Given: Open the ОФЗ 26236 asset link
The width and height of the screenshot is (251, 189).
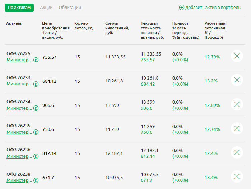Looking at the screenshot, I should pyautogui.click(x=18, y=150).
